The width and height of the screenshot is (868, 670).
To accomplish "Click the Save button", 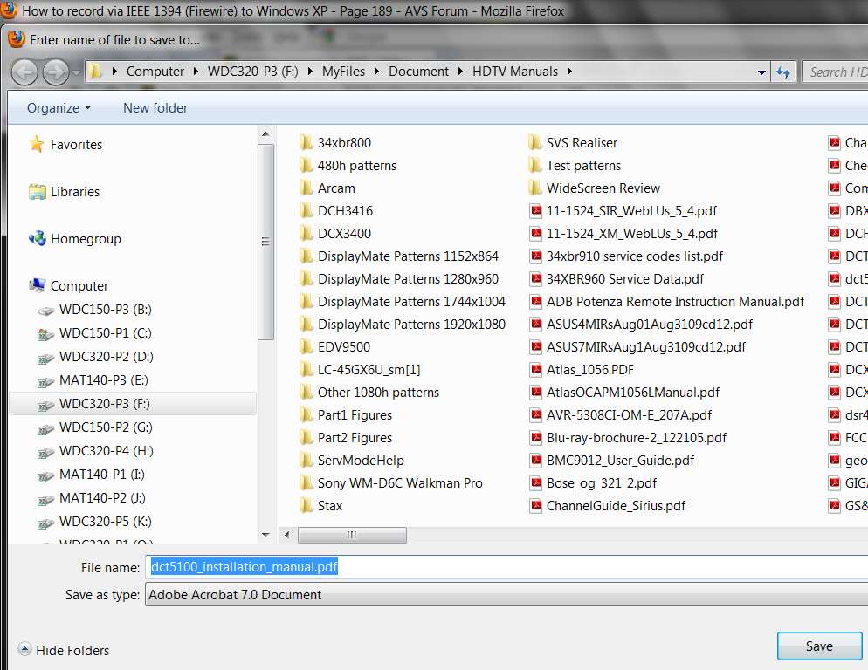I will [x=819, y=646].
